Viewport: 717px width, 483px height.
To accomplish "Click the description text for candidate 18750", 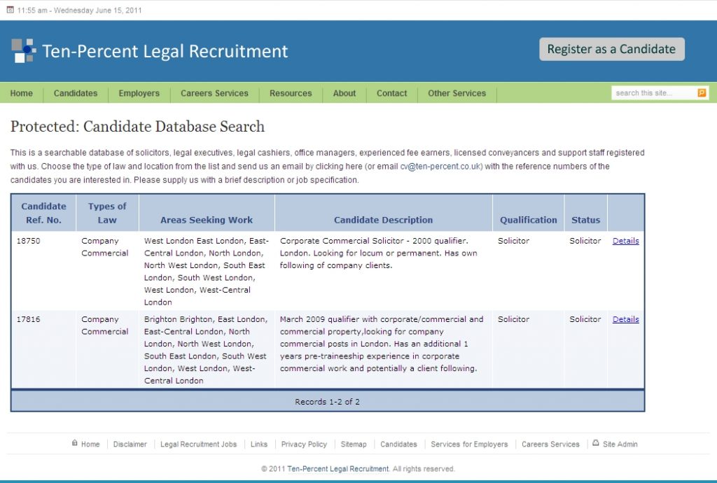I will (x=379, y=253).
